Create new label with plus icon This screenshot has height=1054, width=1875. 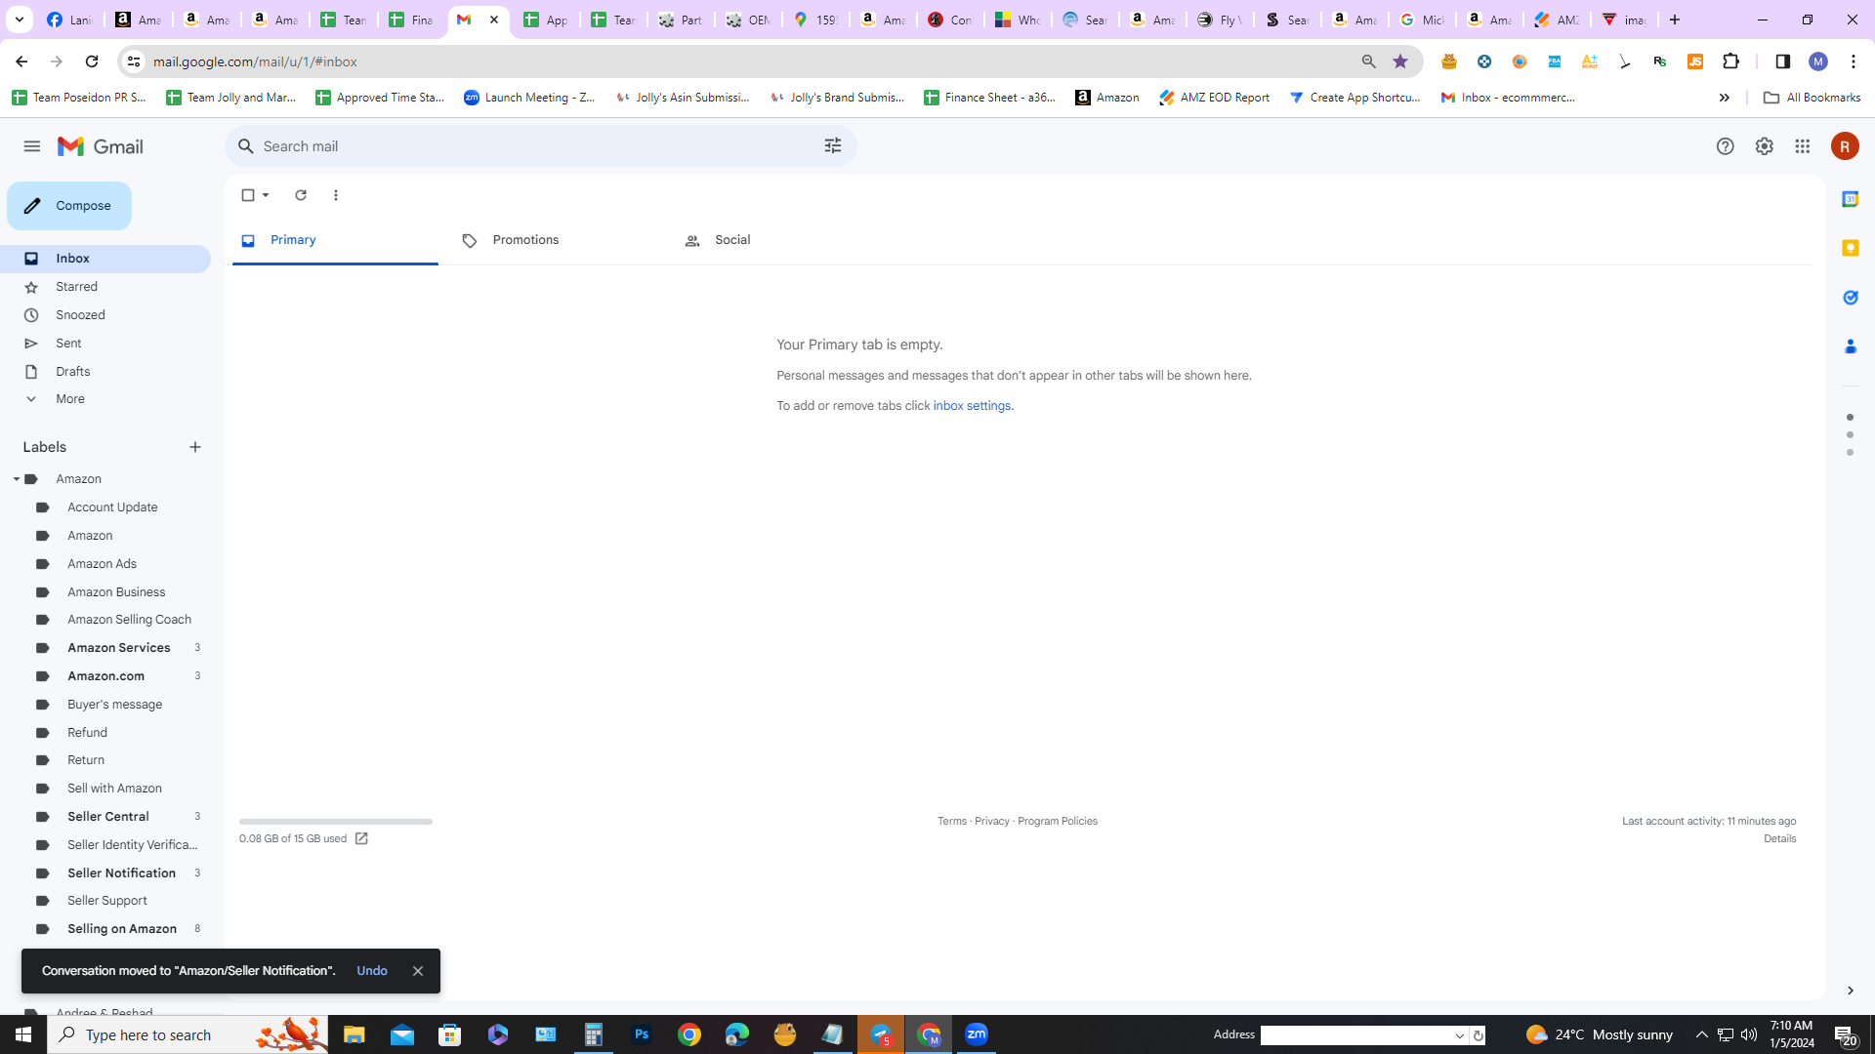pyautogui.click(x=195, y=447)
